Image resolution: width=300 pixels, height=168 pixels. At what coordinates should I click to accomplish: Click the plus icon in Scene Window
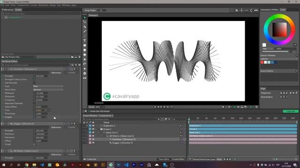[x=158, y=119]
